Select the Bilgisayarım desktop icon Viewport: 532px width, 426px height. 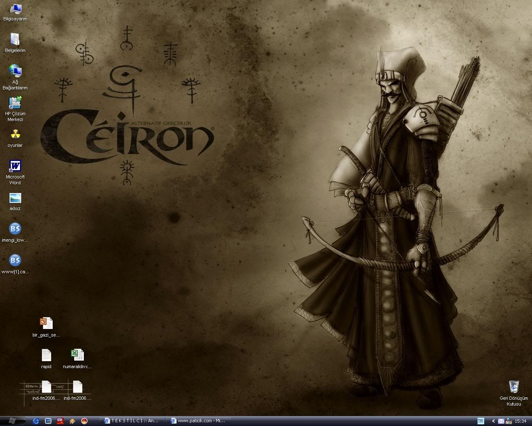click(15, 12)
